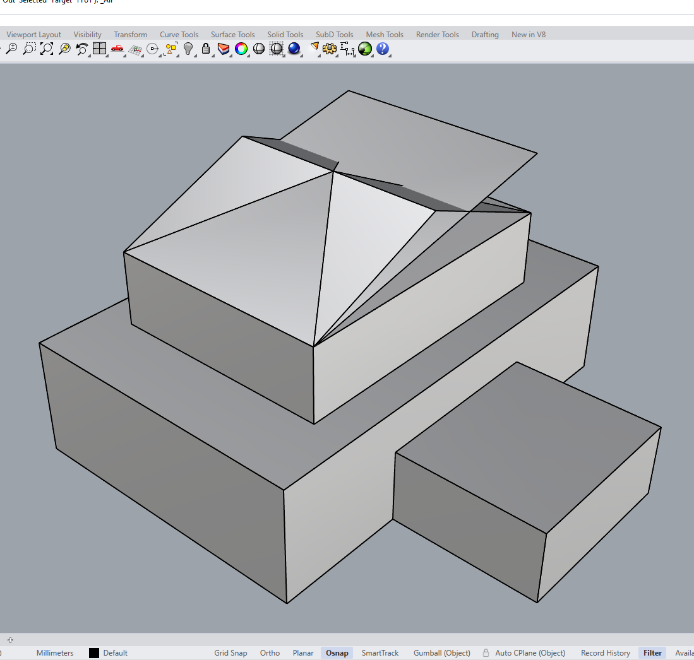
Task: Open the gear Options icon
Action: pos(329,49)
